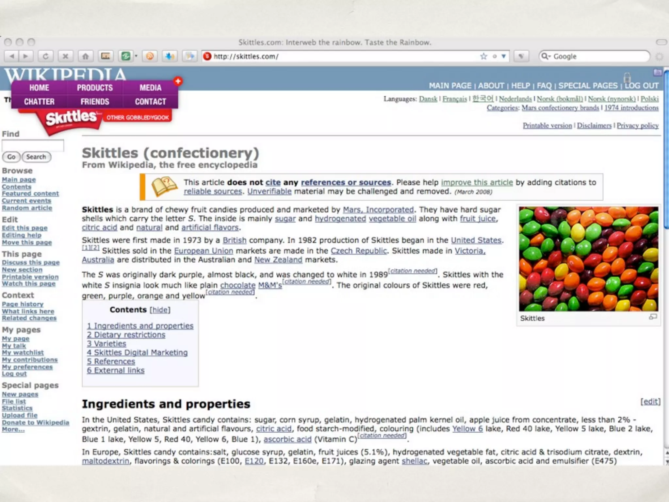The width and height of the screenshot is (669, 502).
Task: Click the Skittles candy photo thumbnail
Action: click(588, 259)
